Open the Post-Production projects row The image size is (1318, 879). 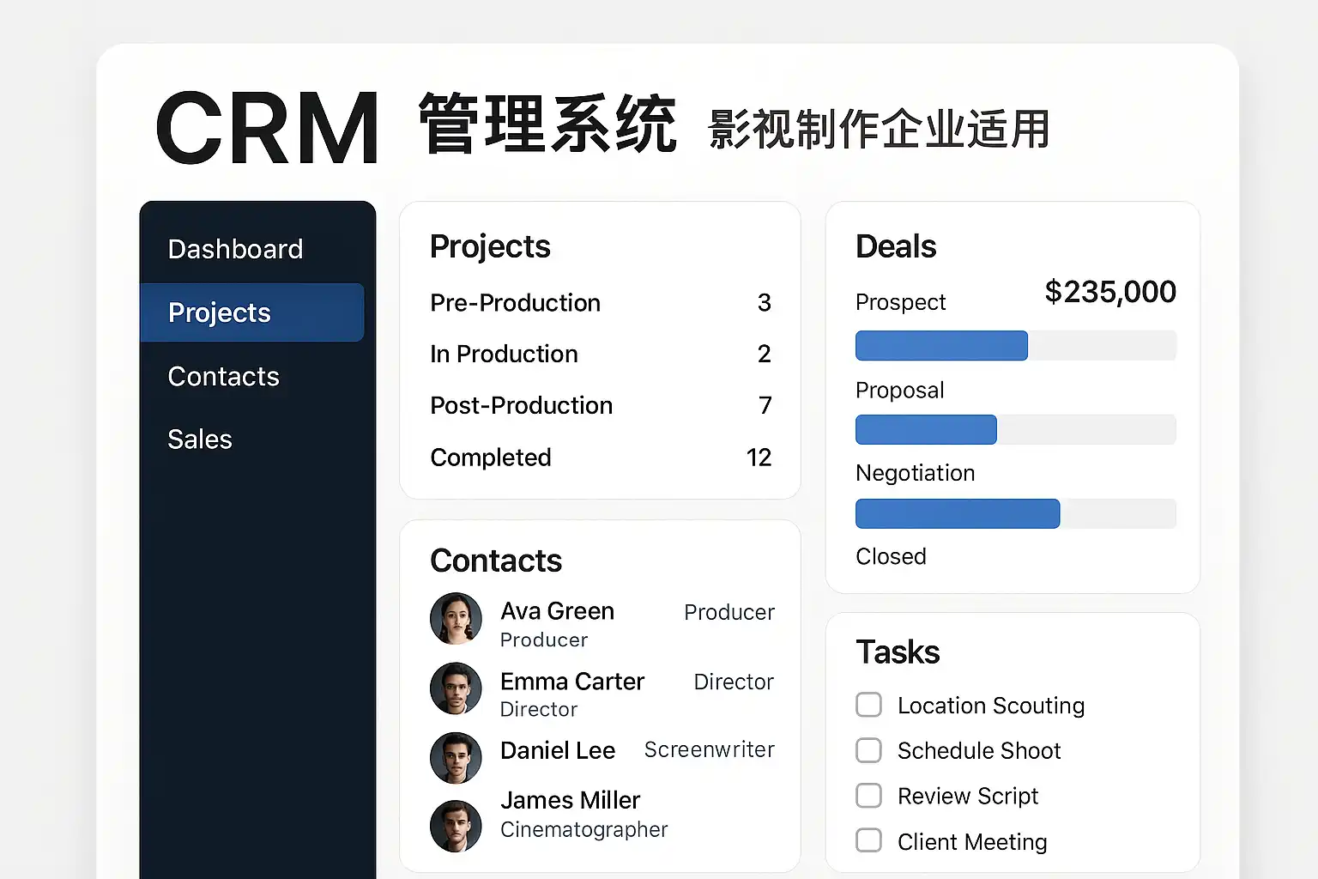tap(600, 405)
